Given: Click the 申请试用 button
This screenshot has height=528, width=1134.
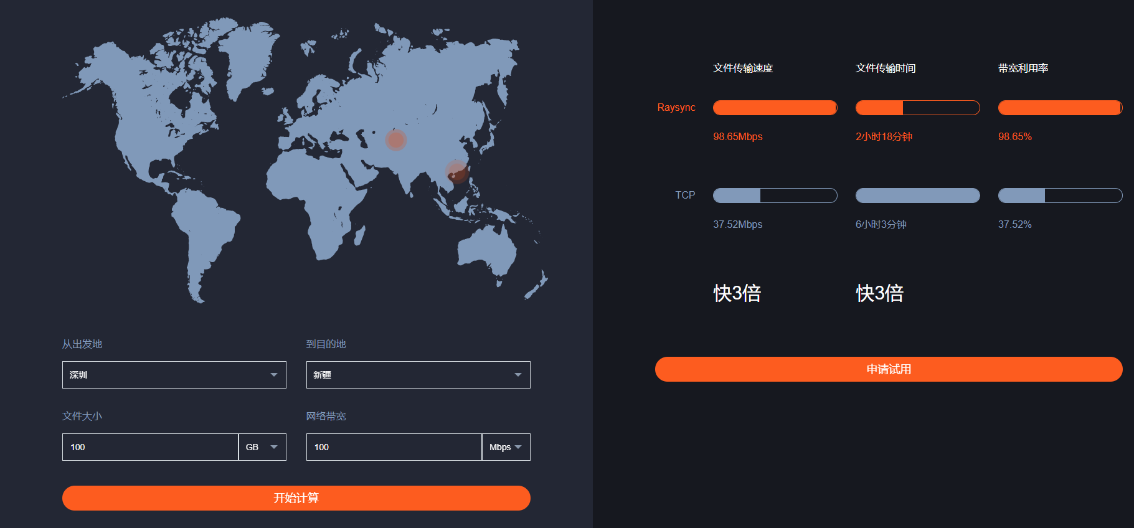Looking at the screenshot, I should pyautogui.click(x=888, y=369).
